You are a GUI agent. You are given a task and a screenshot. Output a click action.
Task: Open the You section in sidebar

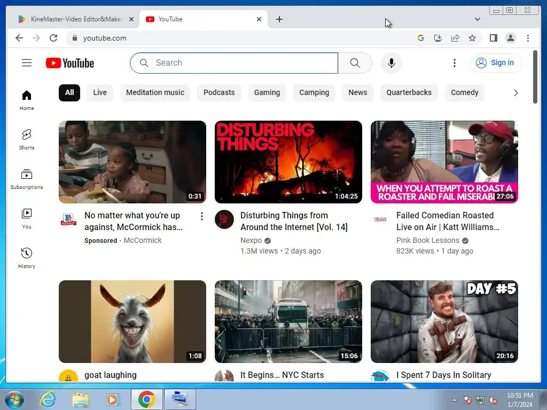tap(27, 218)
